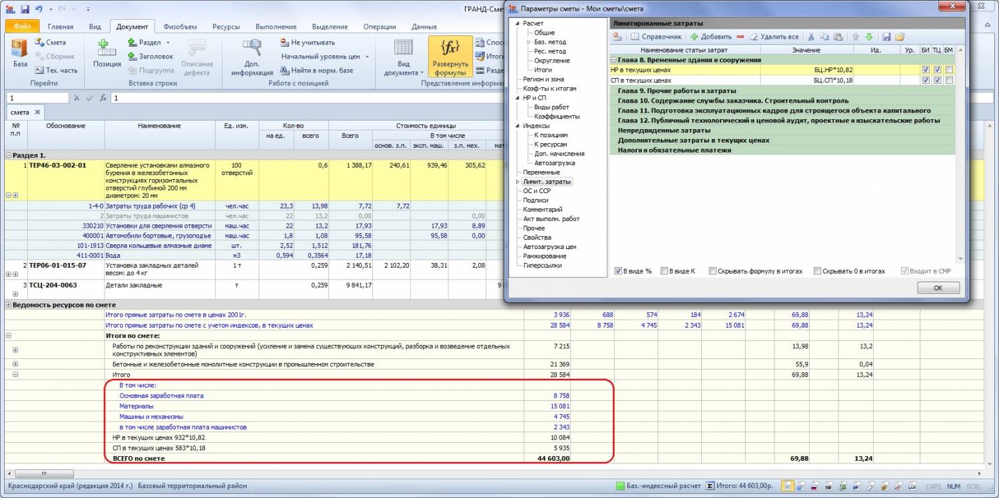The width and height of the screenshot is (999, 498).
Task: Check 'Скрывать формулу в итогах' option
Action: pyautogui.click(x=712, y=271)
